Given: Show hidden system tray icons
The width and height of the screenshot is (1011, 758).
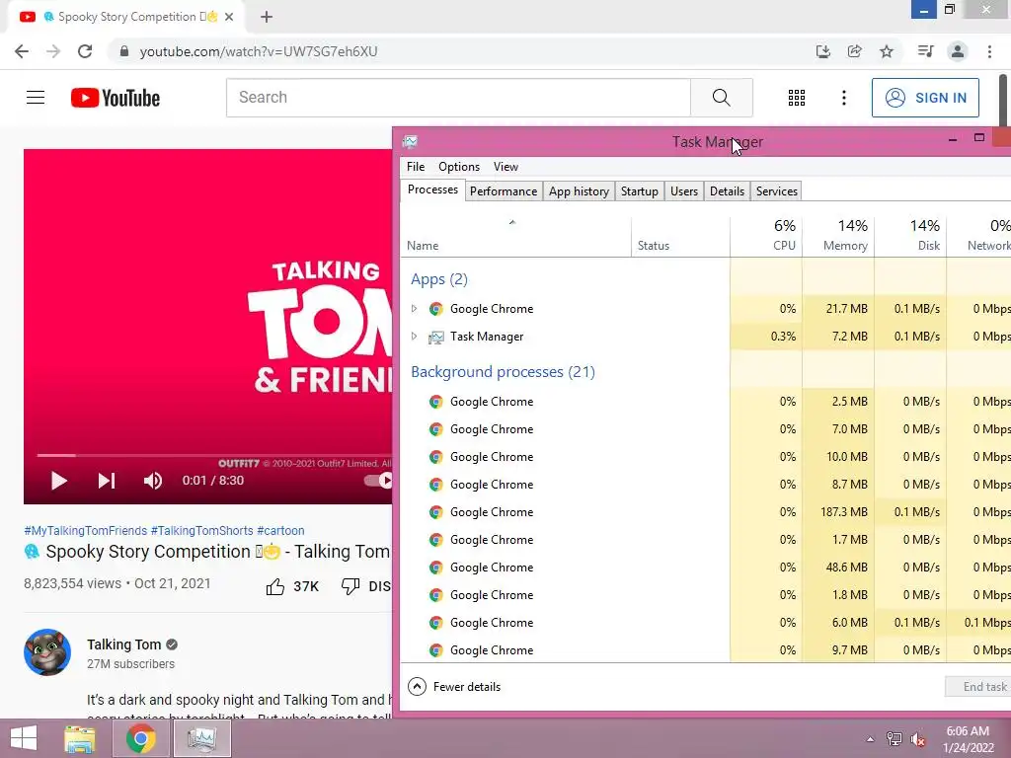Looking at the screenshot, I should (870, 739).
